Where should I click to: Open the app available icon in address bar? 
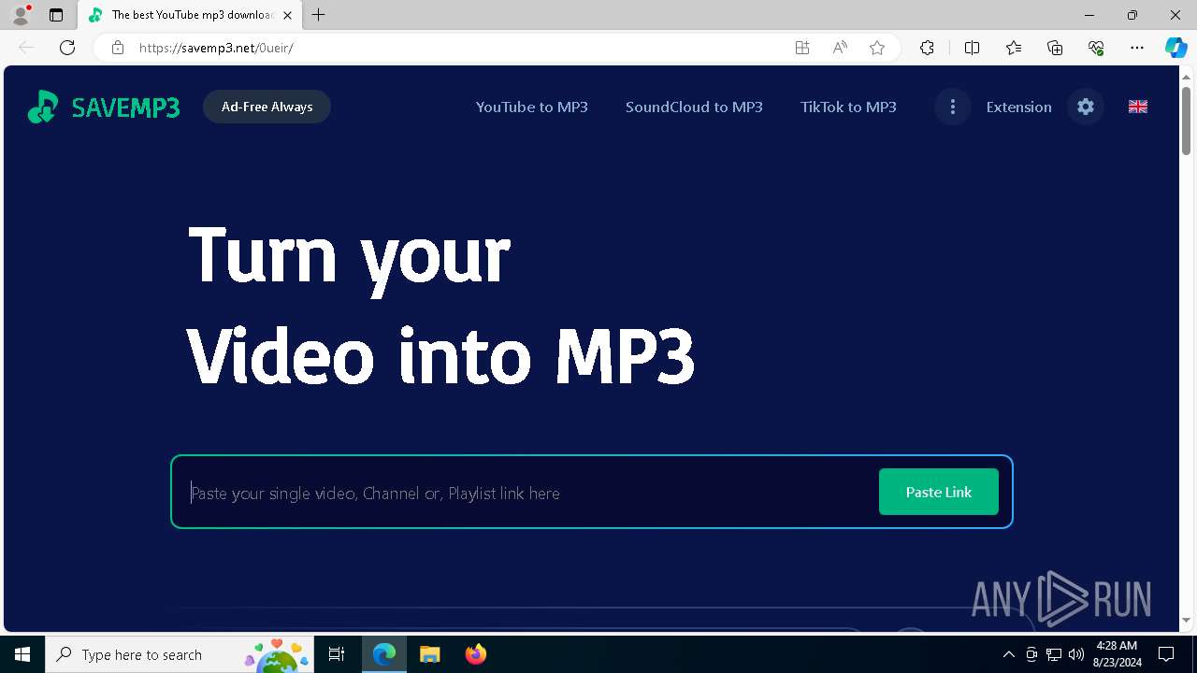tap(802, 48)
